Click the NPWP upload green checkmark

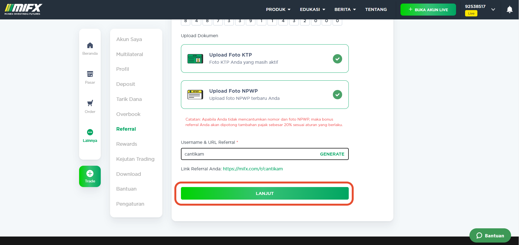tap(337, 95)
